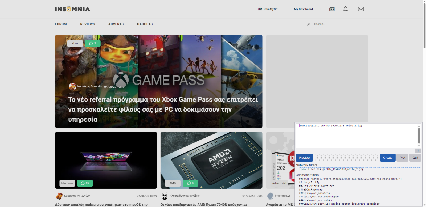Open the GADGETS menu
Viewport: 426px width, 207px height.
145,24
